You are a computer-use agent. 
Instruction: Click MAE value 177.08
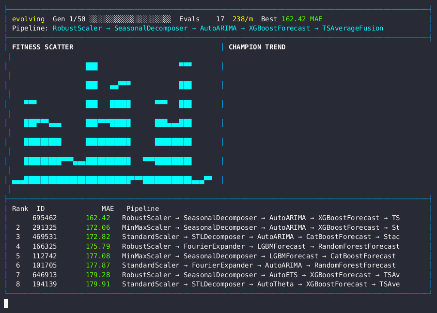[98, 256]
